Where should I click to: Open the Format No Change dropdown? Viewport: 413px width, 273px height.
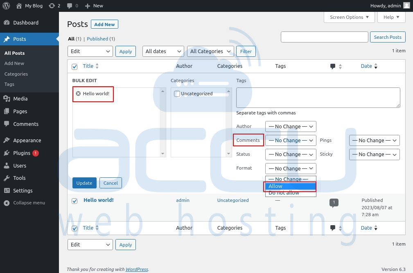point(290,168)
